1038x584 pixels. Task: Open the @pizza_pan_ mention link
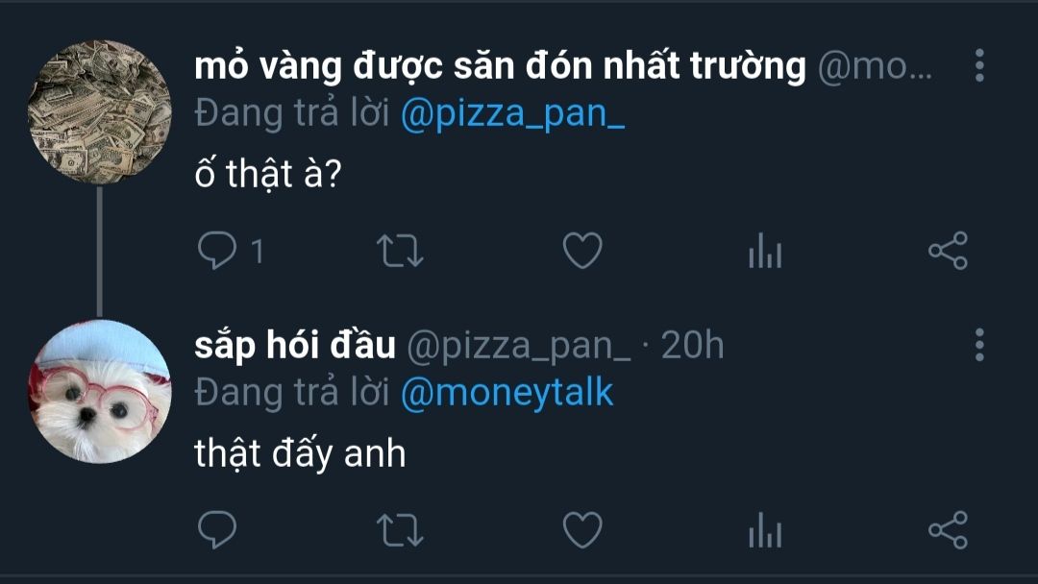tap(512, 114)
